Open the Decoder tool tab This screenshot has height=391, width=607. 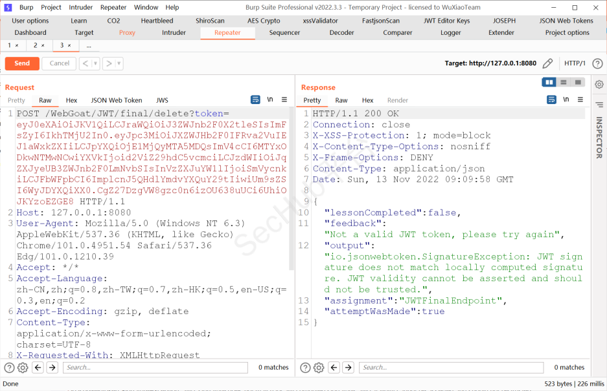[x=341, y=32]
